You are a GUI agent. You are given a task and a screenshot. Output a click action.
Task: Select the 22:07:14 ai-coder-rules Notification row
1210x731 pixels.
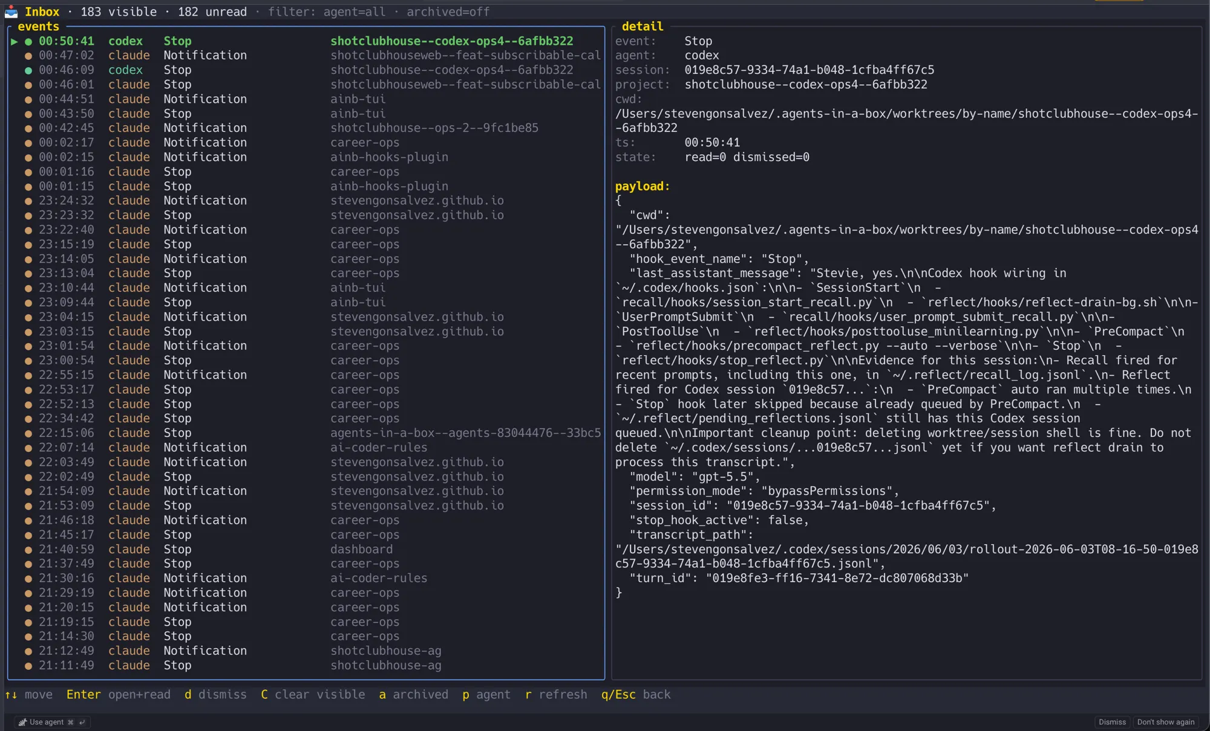click(x=306, y=448)
